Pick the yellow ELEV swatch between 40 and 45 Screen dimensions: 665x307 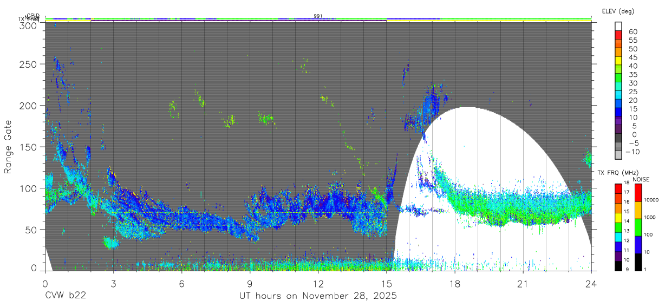[618, 60]
